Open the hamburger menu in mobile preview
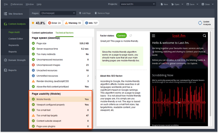The width and height of the screenshot is (218, 133). pyautogui.click(x=154, y=36)
